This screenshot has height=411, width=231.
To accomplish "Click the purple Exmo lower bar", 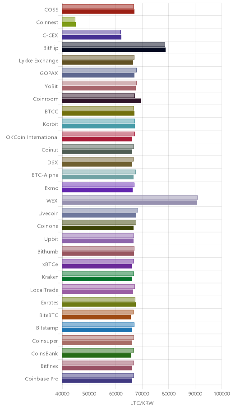I will tap(97, 190).
